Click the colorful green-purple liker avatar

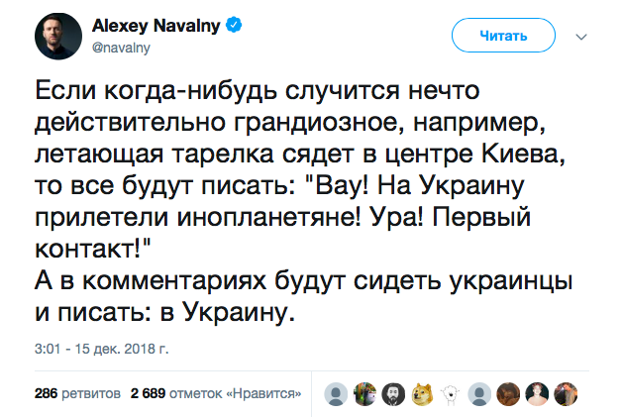click(365, 391)
